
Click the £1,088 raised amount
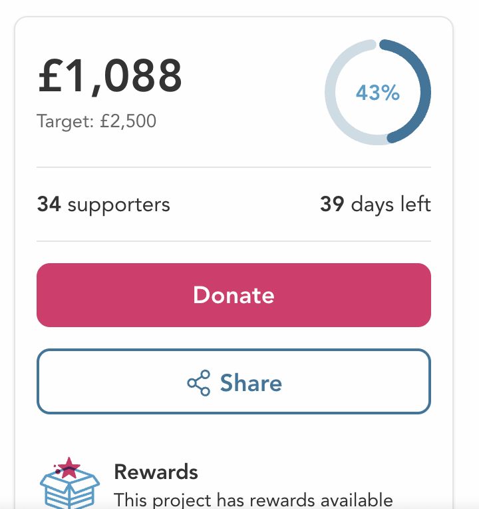(110, 77)
